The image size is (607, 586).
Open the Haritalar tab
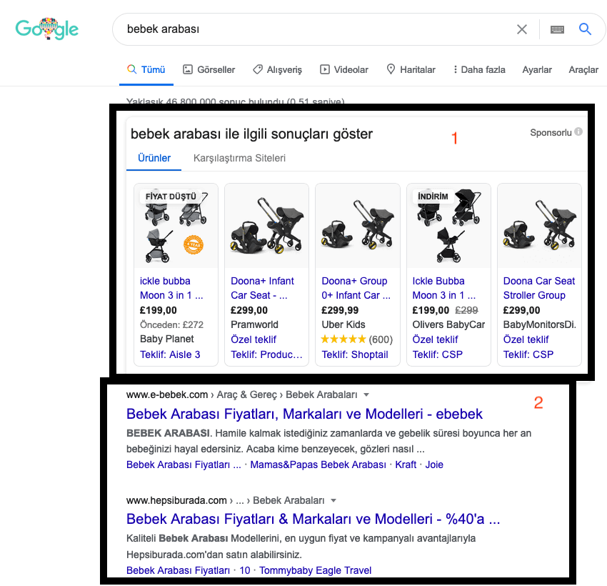click(x=411, y=70)
